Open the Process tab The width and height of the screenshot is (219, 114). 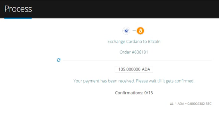(18, 9)
